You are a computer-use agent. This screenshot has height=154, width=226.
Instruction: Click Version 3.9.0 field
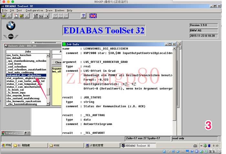[204, 25]
